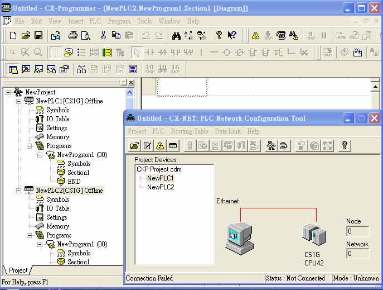Collapse NewProgram1 (00) under NewPLC1
Image resolution: width=383 pixels, height=290 pixels.
click(x=40, y=155)
